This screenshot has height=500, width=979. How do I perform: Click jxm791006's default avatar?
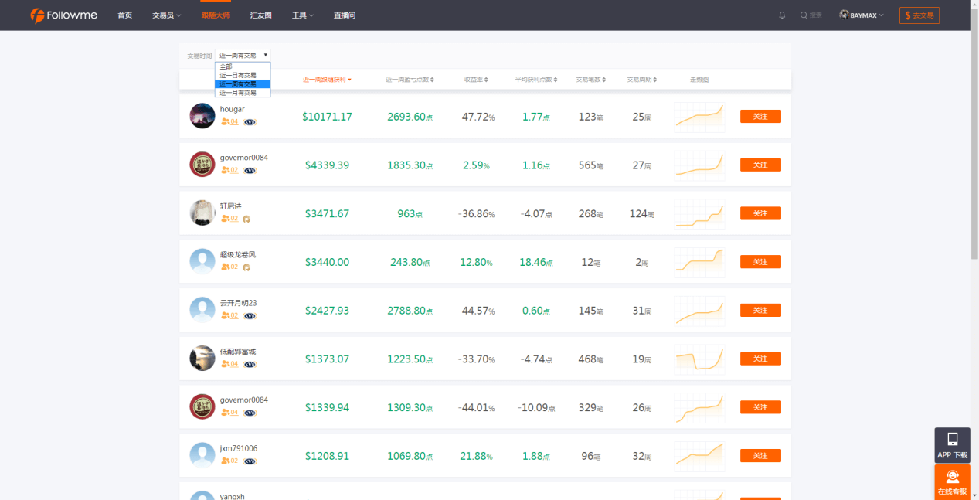point(202,455)
